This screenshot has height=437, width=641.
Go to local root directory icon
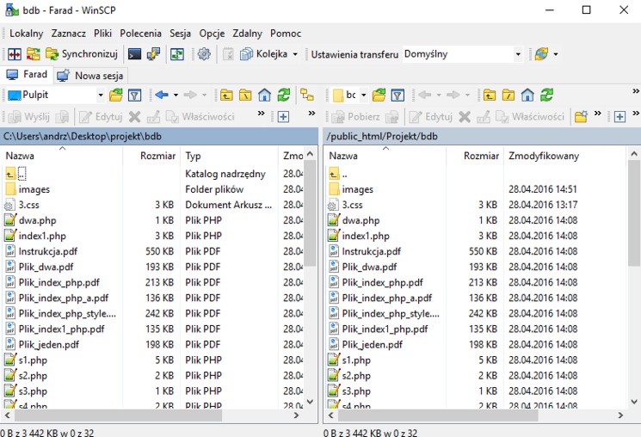pyautogui.click(x=245, y=95)
